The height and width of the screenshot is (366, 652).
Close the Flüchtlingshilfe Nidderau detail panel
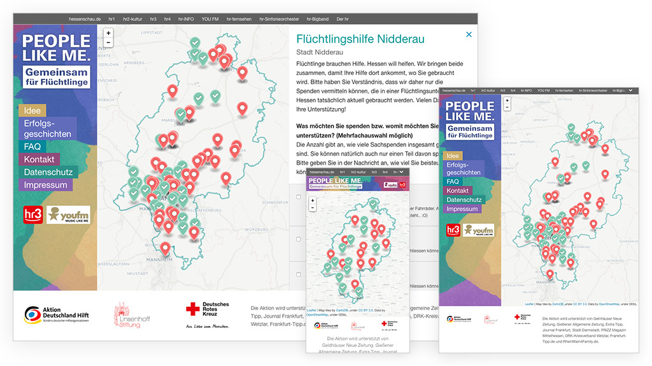(x=469, y=35)
